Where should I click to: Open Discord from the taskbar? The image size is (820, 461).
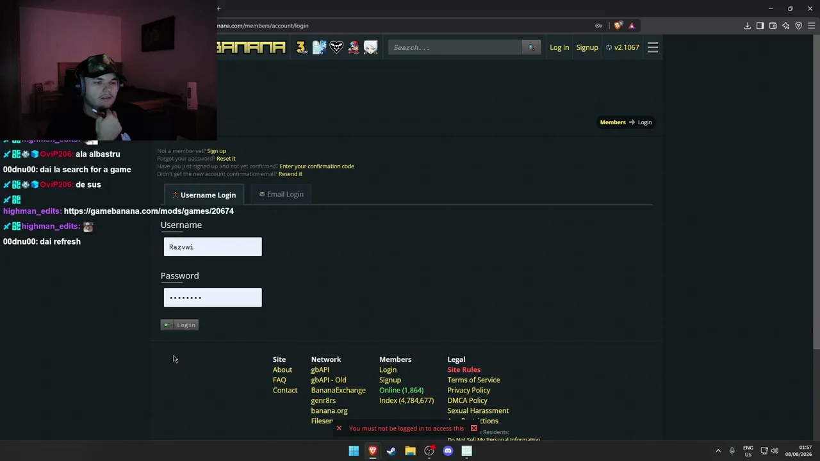coord(448,451)
